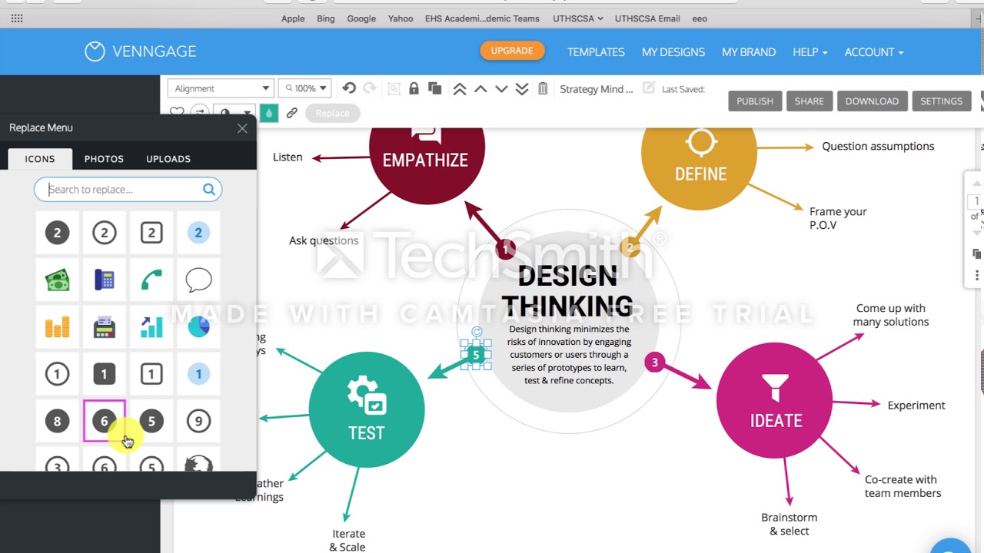
Task: Pick the outlined circle number 1 icon
Action: pyautogui.click(x=57, y=374)
